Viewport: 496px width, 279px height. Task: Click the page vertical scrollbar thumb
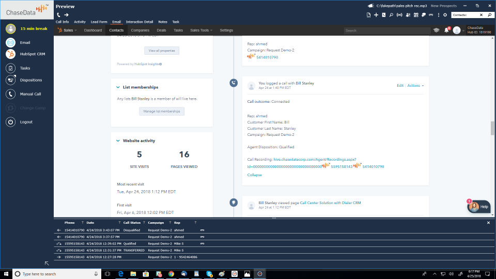[492, 128]
